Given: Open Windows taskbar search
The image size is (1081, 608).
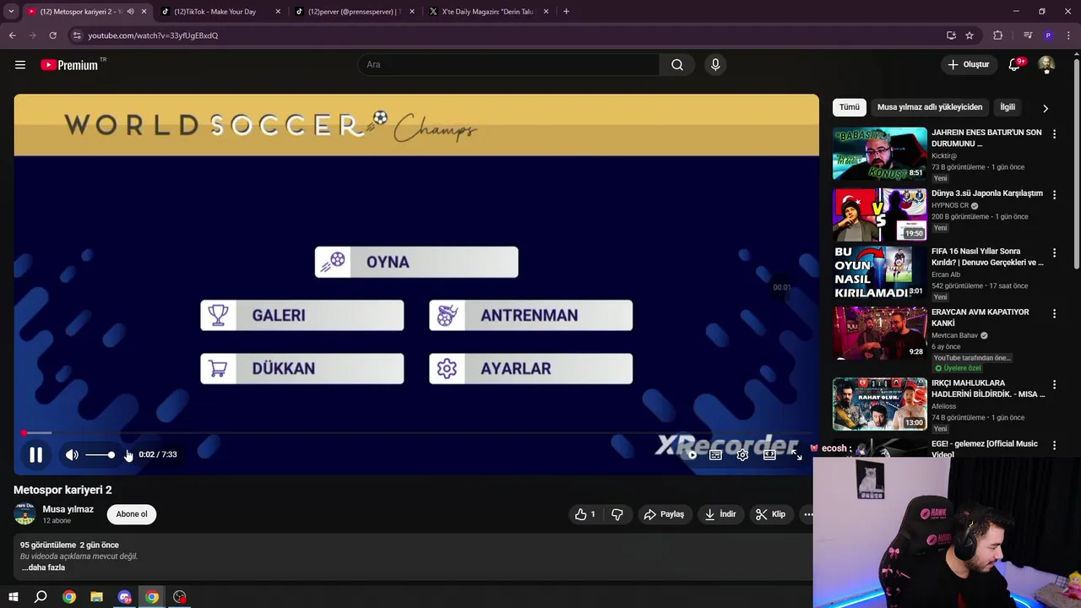Looking at the screenshot, I should [41, 597].
